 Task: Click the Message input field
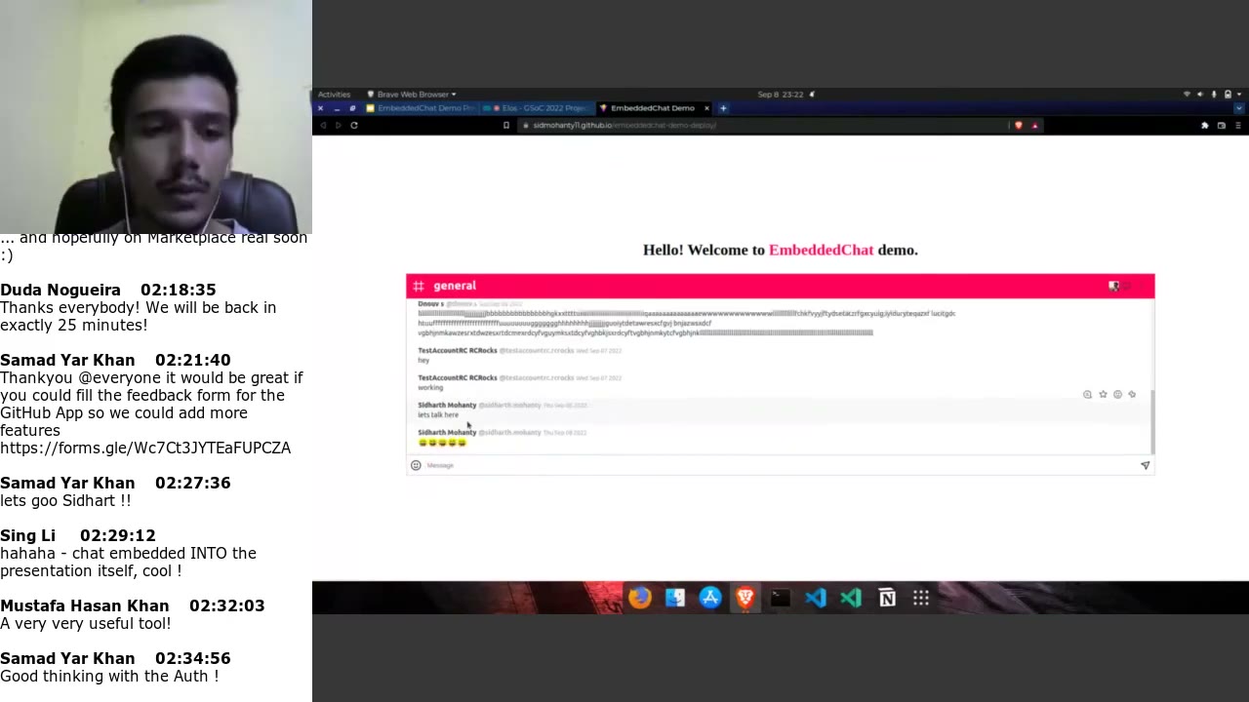tap(781, 465)
